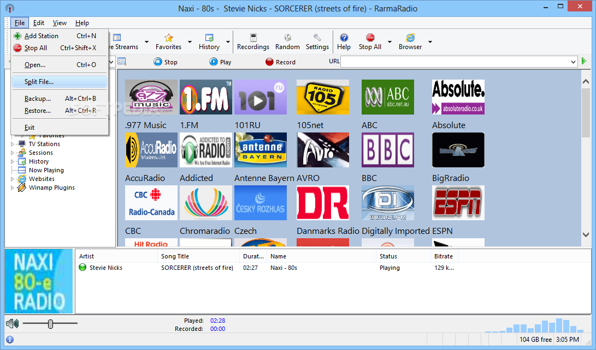596x350 pixels.
Task: Select Winamp Plugins in the sidebar
Action: click(x=52, y=188)
